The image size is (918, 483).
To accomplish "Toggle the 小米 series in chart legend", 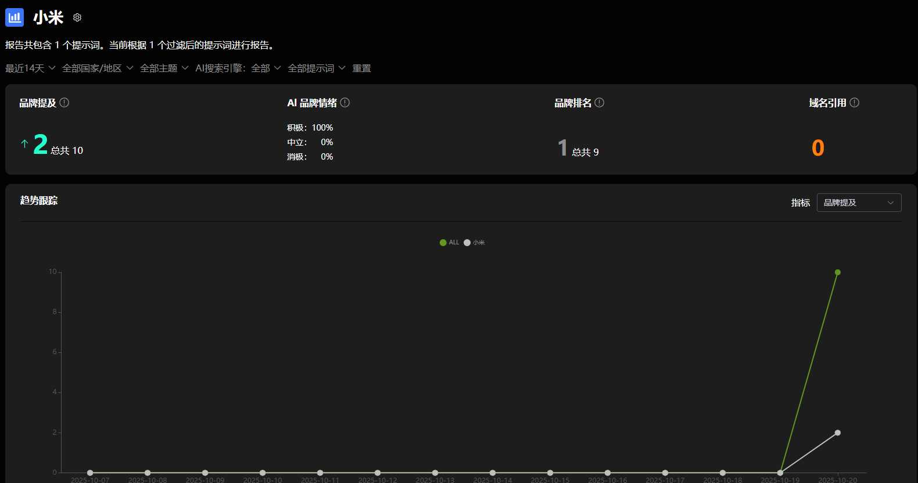I will coord(474,243).
